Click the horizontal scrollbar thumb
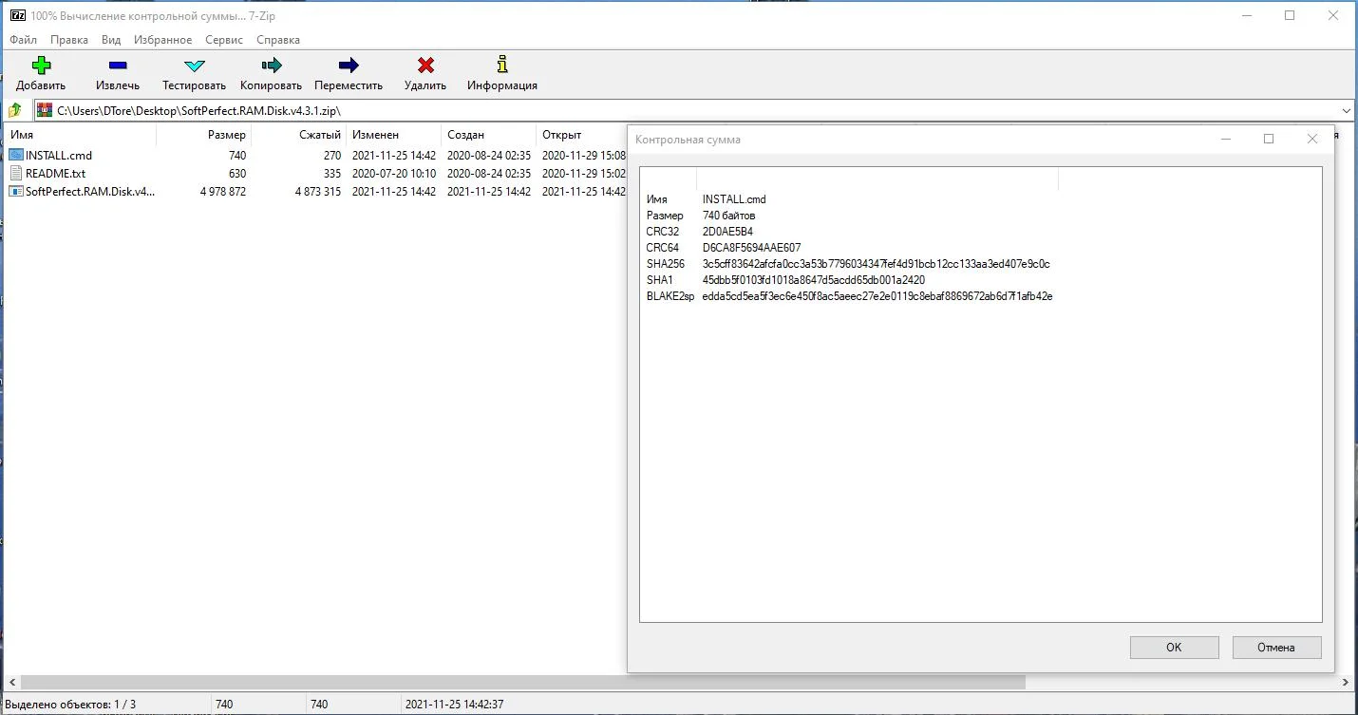Image resolution: width=1358 pixels, height=715 pixels. click(522, 683)
